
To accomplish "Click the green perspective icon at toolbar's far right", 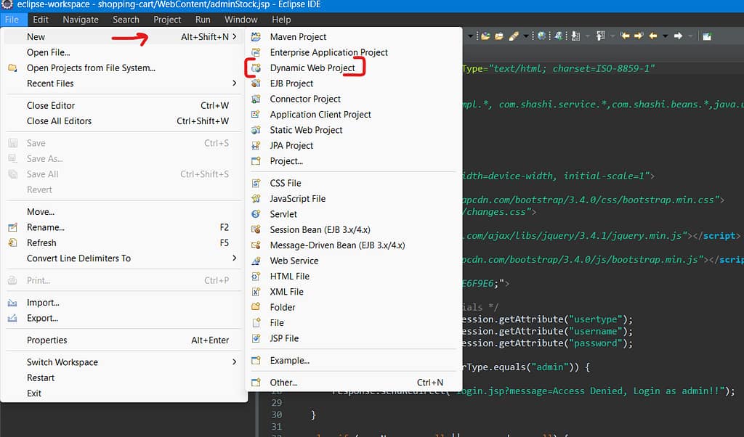I will 706,34.
